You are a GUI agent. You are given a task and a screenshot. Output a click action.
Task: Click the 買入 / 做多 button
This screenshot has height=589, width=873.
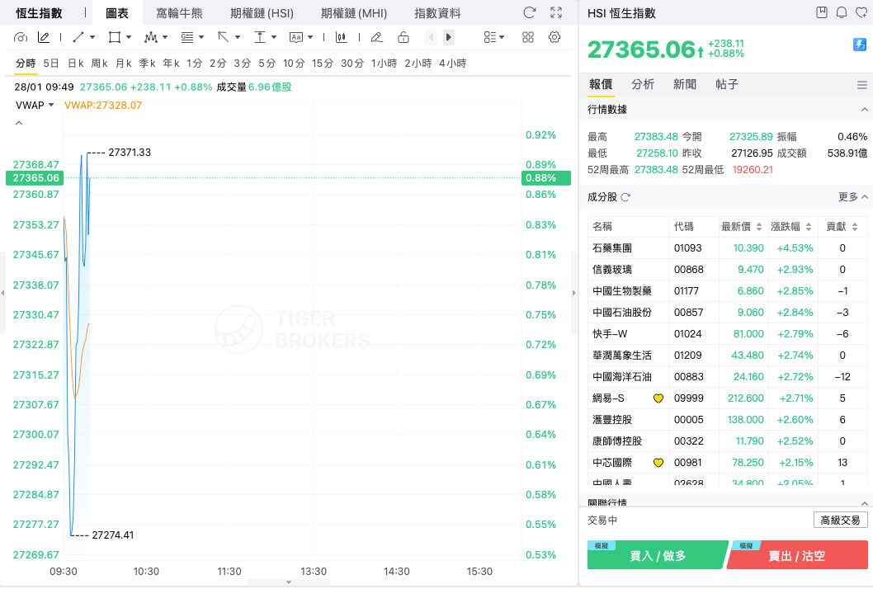[658, 555]
